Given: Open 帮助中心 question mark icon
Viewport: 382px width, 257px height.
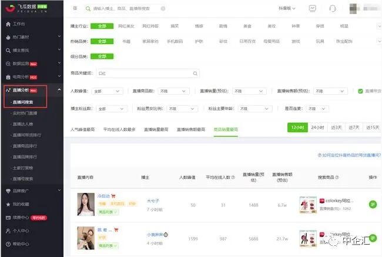Looking at the screenshot, I should [x=8, y=244].
